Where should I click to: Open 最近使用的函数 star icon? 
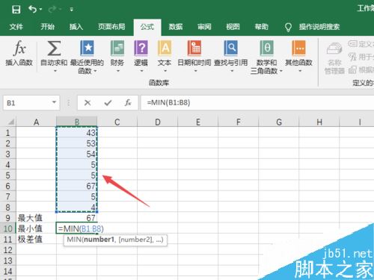click(87, 48)
